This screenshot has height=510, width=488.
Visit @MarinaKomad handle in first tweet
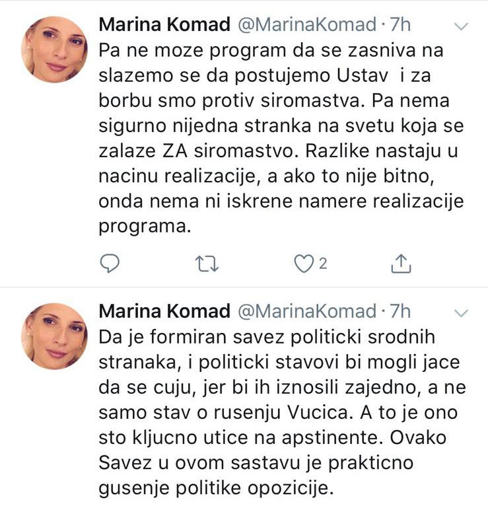pyautogui.click(x=307, y=25)
